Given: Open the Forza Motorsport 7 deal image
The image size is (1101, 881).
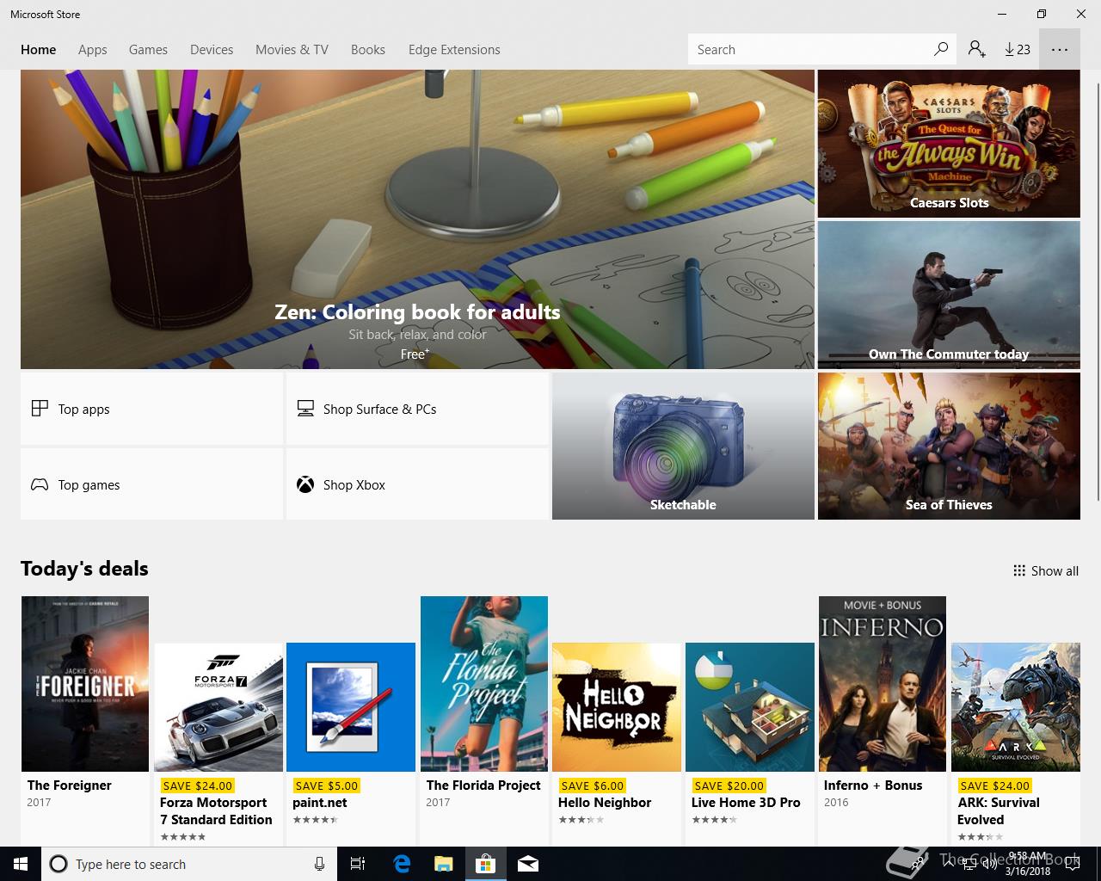Looking at the screenshot, I should [x=218, y=706].
